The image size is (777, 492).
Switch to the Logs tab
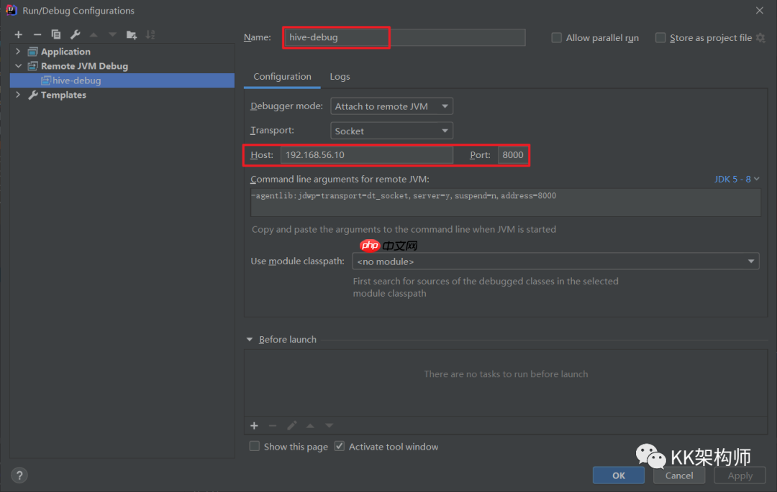[x=340, y=77]
